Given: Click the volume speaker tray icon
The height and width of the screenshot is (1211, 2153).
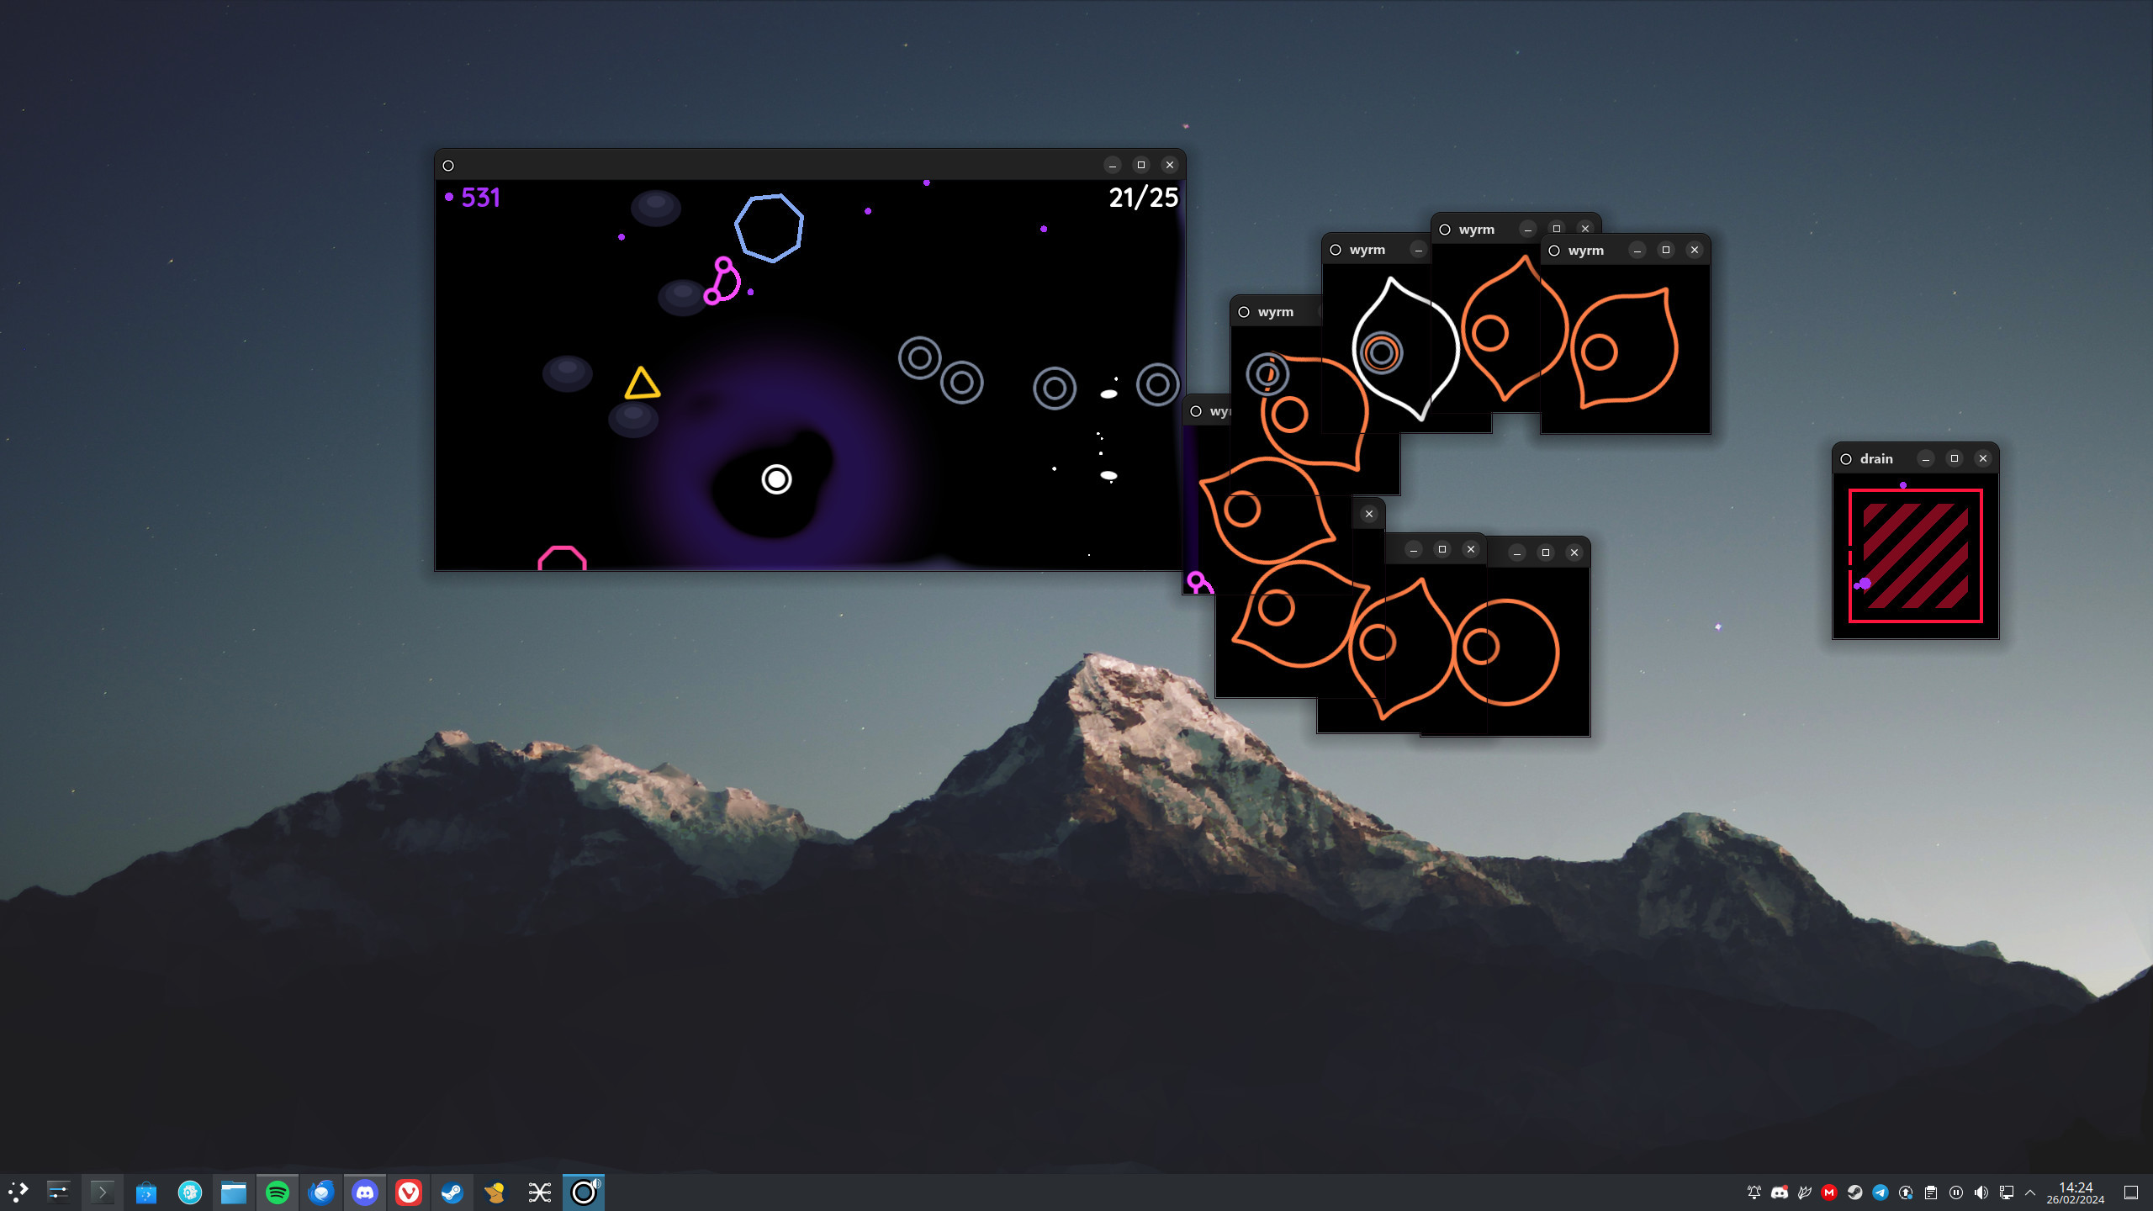Looking at the screenshot, I should (x=1981, y=1192).
